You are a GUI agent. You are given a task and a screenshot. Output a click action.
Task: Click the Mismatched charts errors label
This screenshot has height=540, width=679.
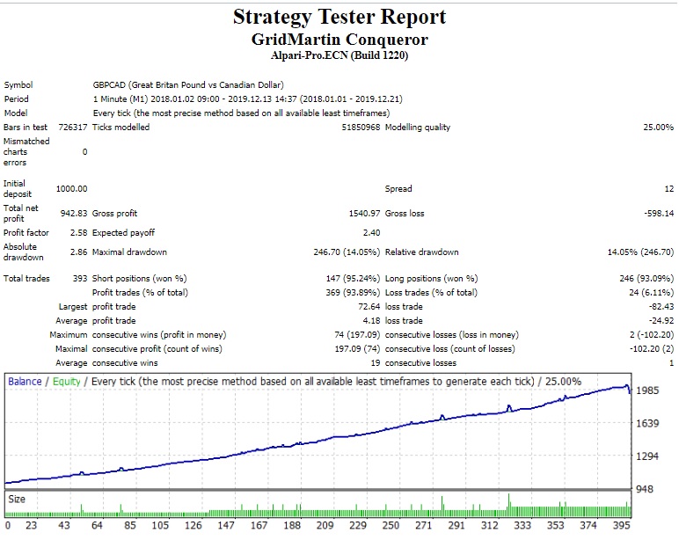26,152
